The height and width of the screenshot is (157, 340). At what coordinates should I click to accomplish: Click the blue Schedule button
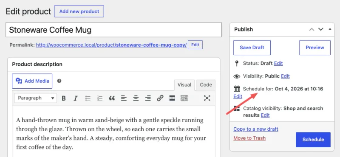[313, 140]
